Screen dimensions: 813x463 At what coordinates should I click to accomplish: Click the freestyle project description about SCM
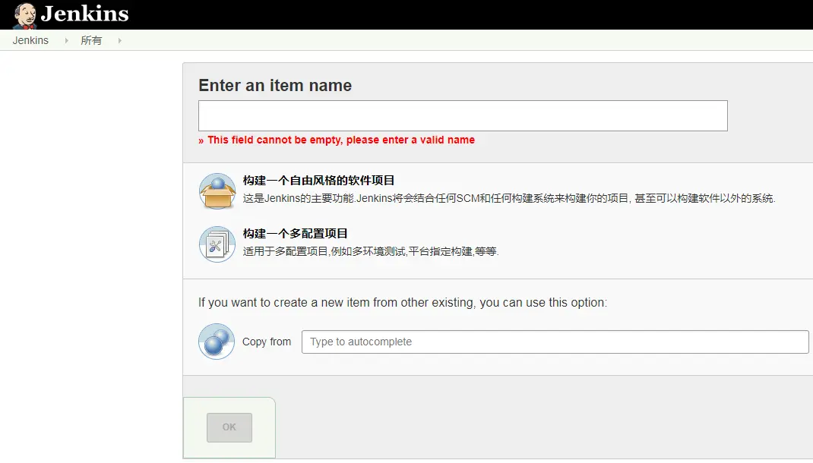pyautogui.click(x=509, y=198)
